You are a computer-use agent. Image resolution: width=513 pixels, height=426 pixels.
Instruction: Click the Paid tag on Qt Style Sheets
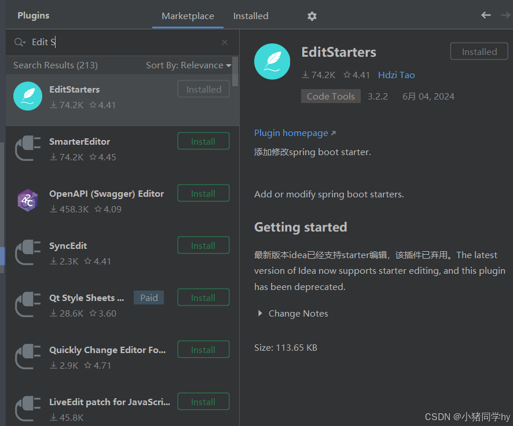(149, 298)
